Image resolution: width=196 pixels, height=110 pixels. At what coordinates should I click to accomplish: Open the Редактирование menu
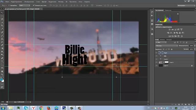click(x=17, y=2)
